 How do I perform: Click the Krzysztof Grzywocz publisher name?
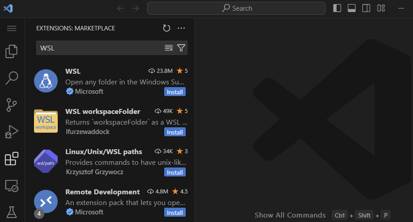coord(94,172)
